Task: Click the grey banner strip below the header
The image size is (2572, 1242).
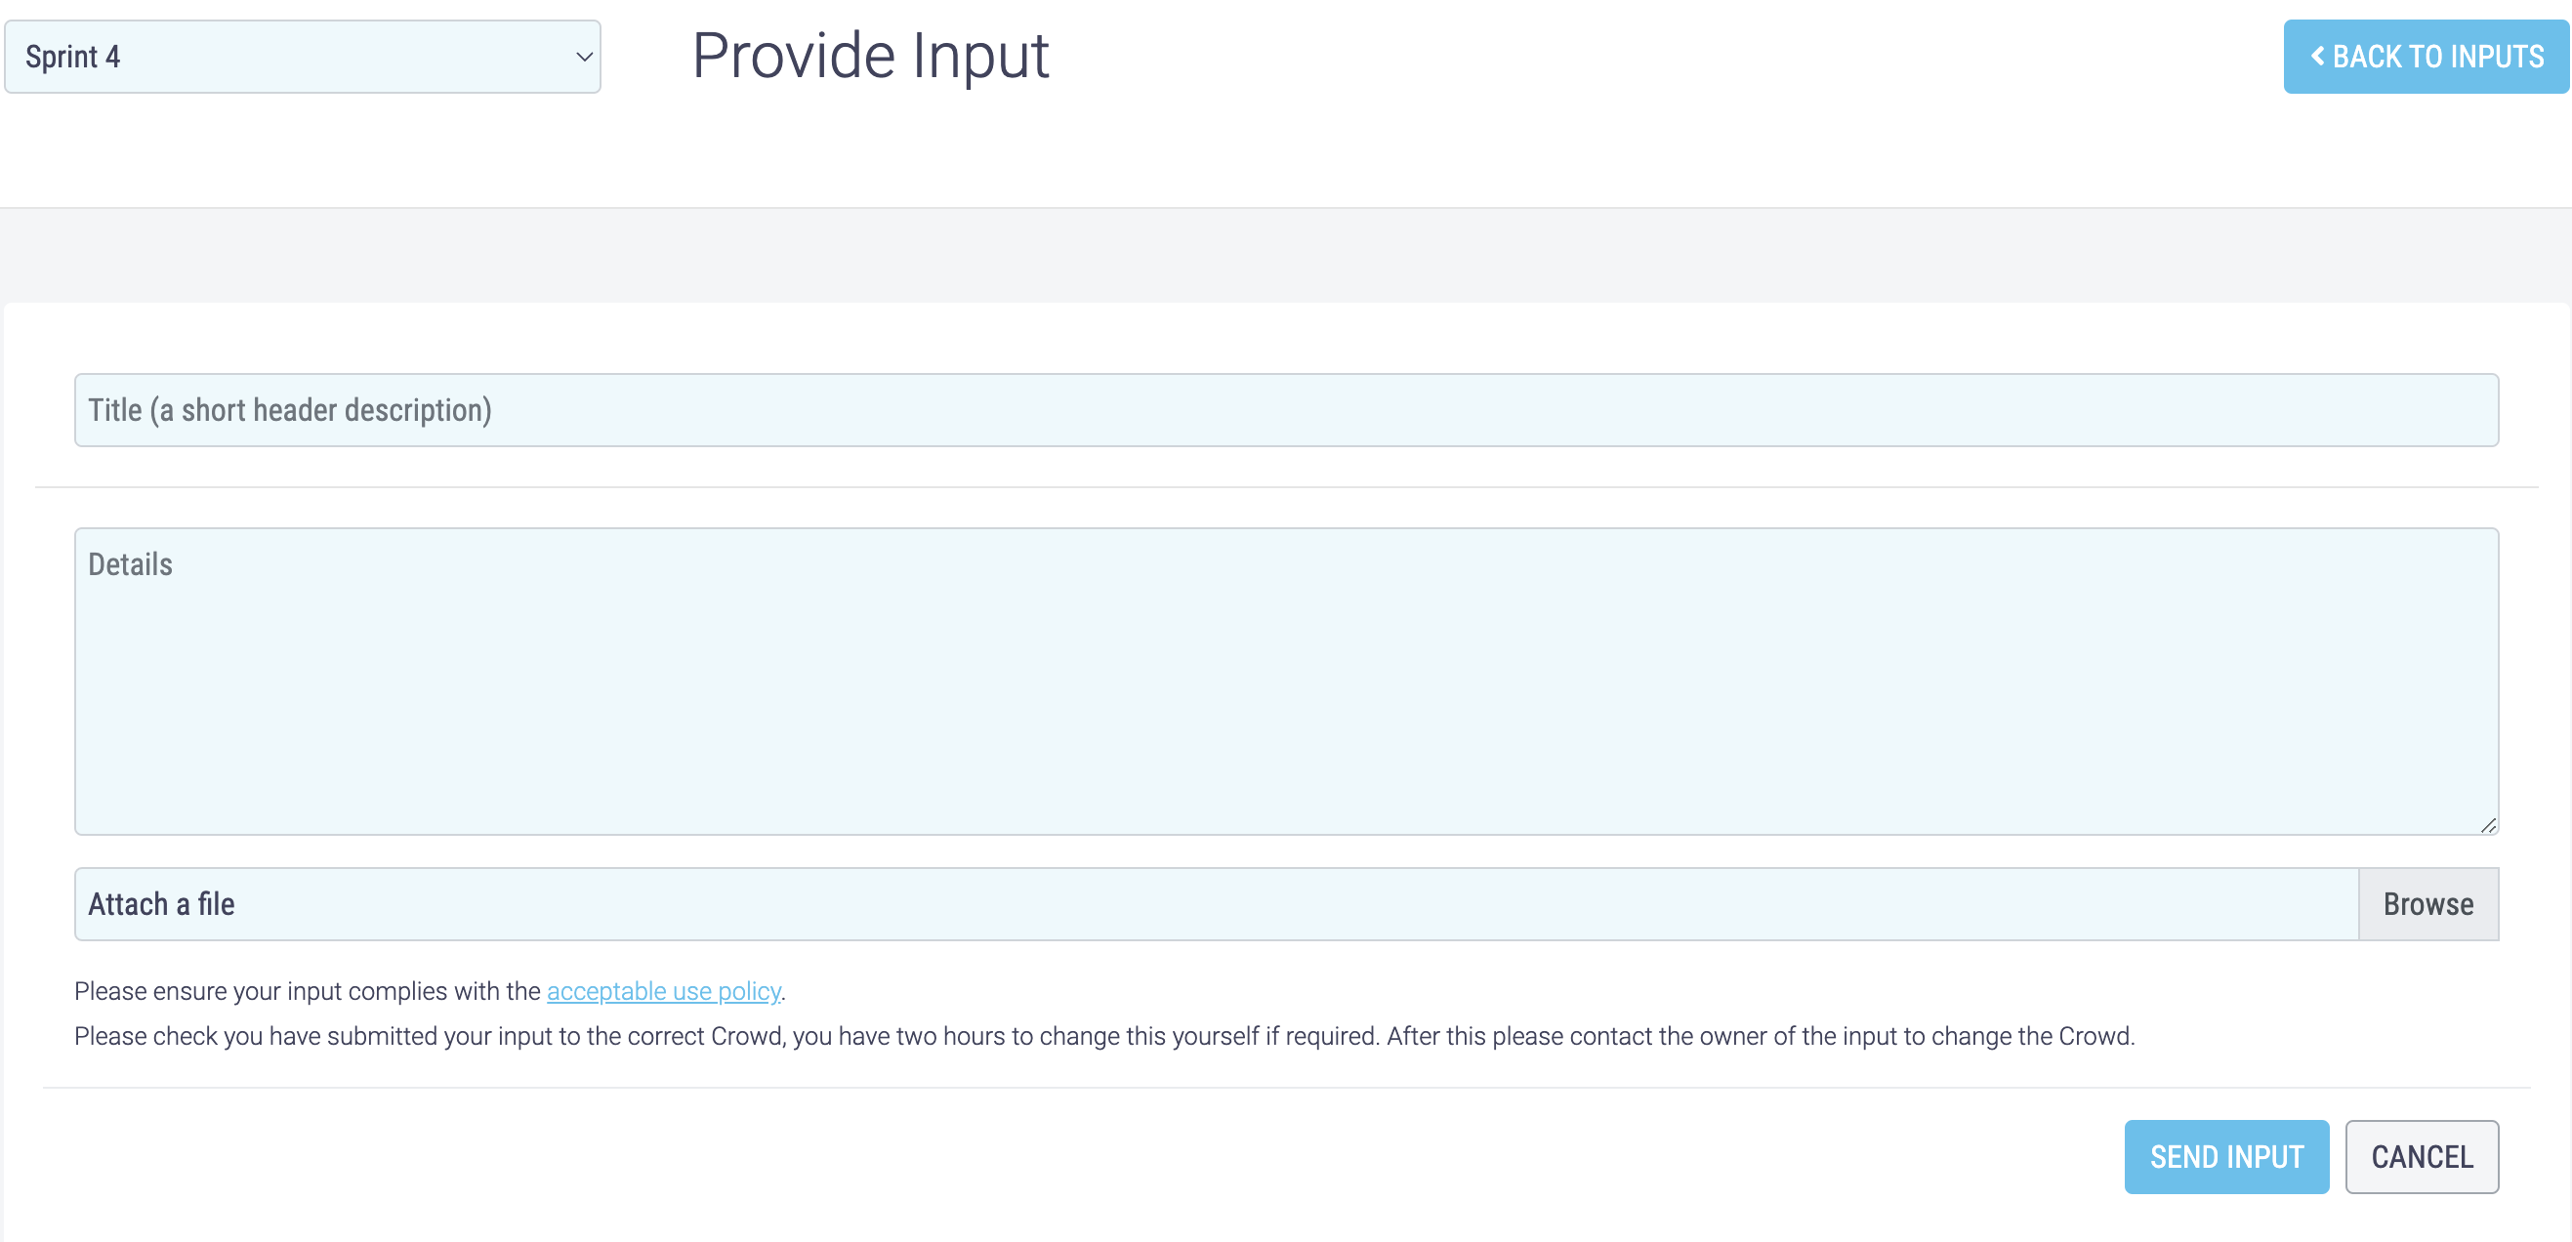Action: click(x=1286, y=255)
